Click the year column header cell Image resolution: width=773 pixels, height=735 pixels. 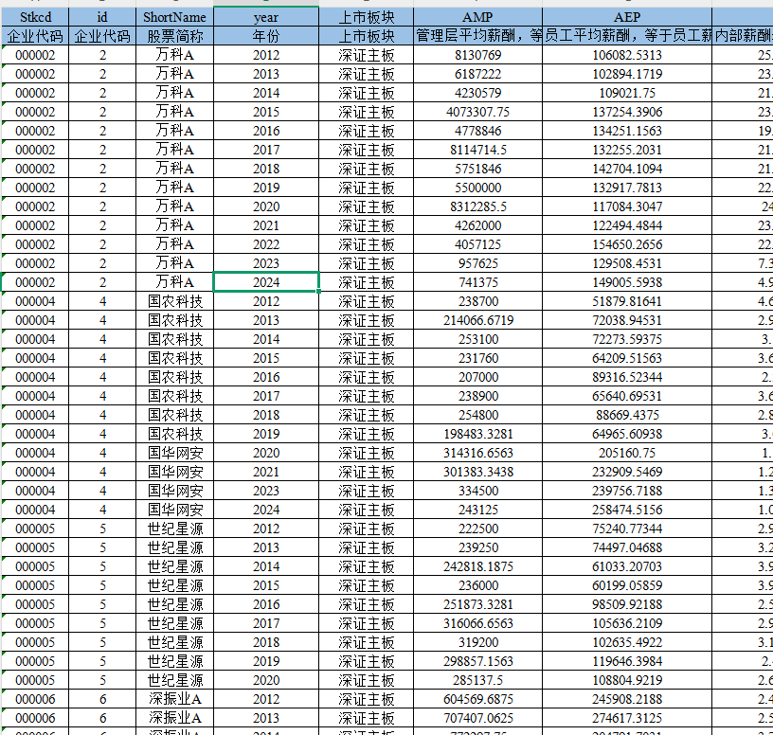click(x=266, y=17)
